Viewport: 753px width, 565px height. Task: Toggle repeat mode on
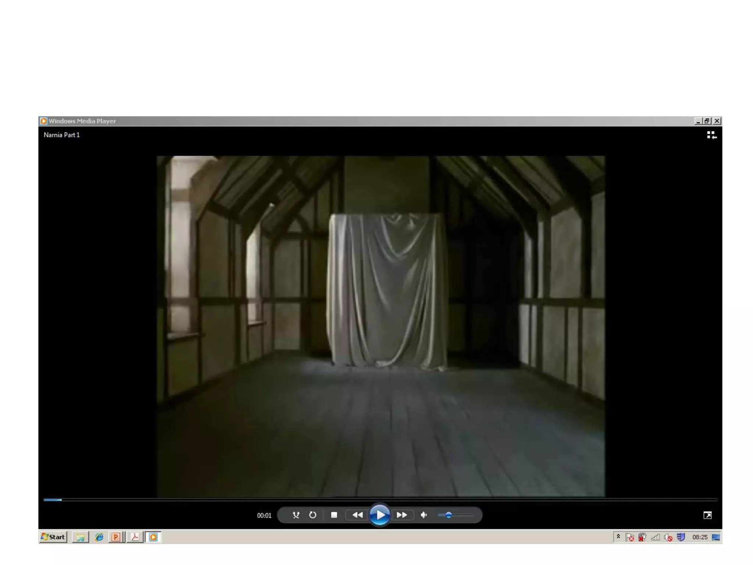click(313, 515)
